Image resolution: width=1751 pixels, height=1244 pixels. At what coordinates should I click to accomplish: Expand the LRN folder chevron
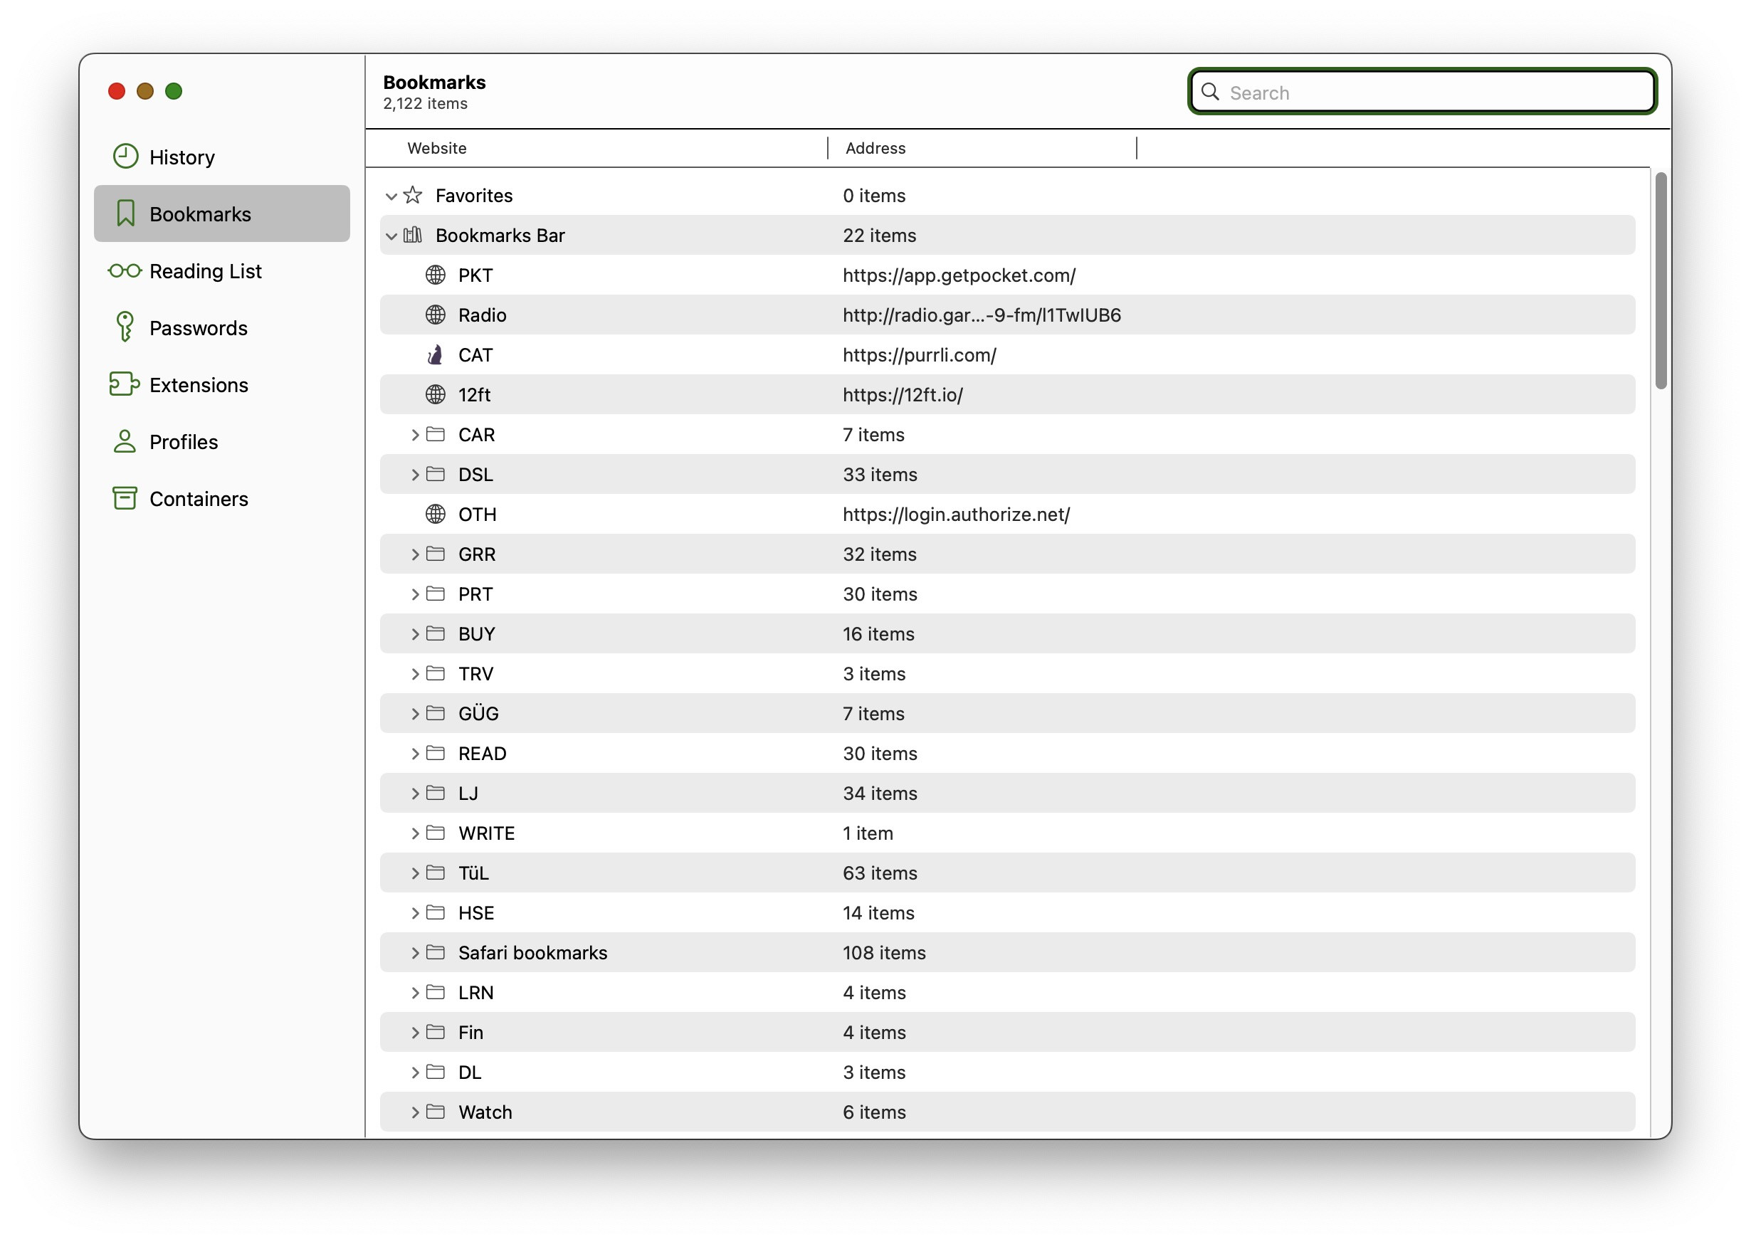point(414,992)
